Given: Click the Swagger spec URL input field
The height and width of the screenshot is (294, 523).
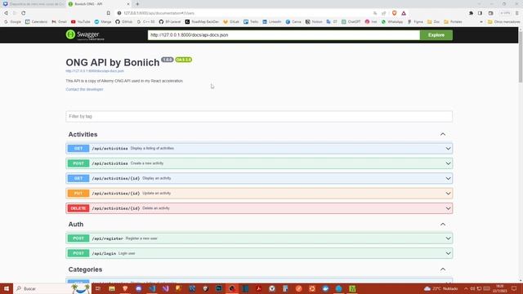Looking at the screenshot, I should [284, 35].
